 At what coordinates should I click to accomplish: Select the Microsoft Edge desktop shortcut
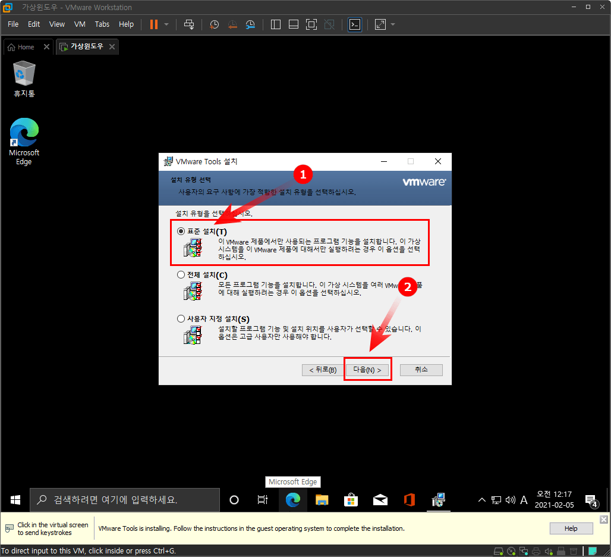click(24, 142)
